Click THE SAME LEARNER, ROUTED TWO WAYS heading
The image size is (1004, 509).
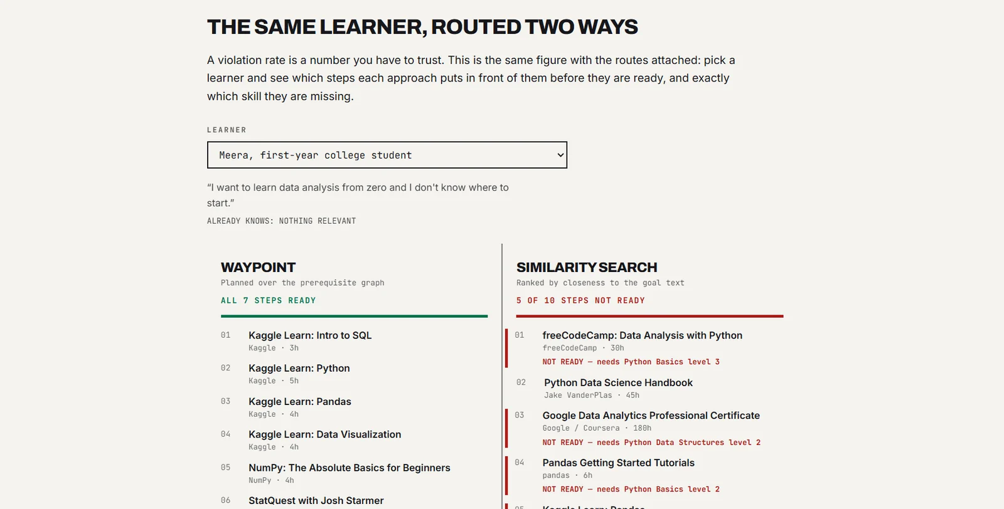[x=422, y=27]
